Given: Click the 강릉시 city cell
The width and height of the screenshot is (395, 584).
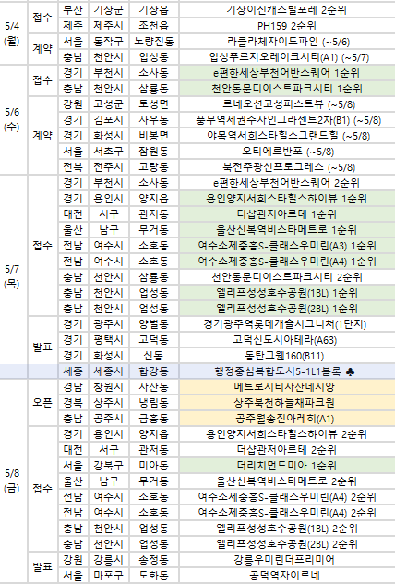Looking at the screenshot, I should pyautogui.click(x=108, y=560).
